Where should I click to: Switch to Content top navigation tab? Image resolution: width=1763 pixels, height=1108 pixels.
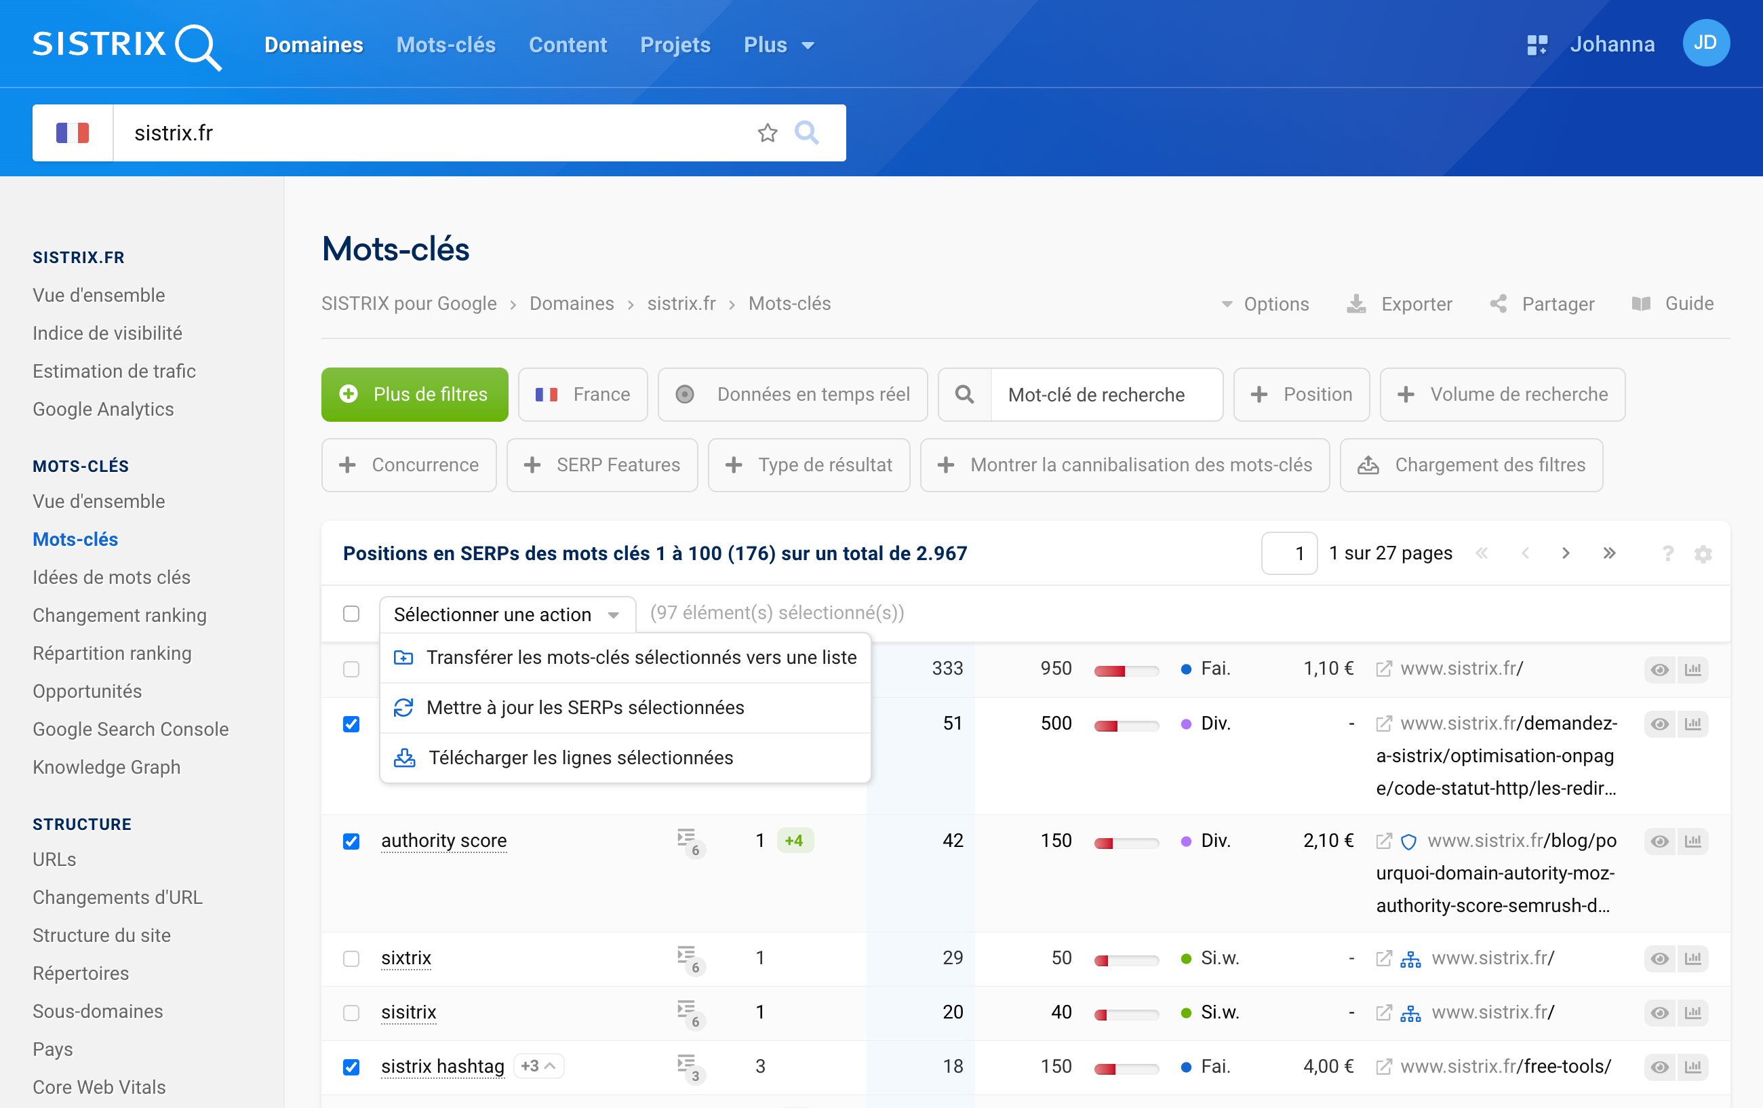568,45
